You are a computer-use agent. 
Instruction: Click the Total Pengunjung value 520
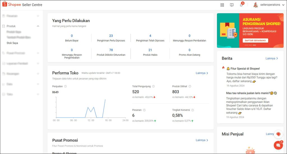point(136,92)
